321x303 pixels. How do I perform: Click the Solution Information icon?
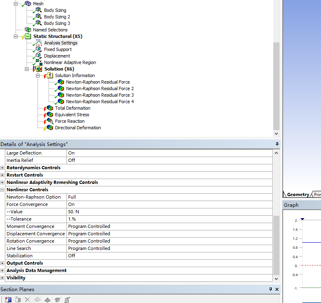50,75
